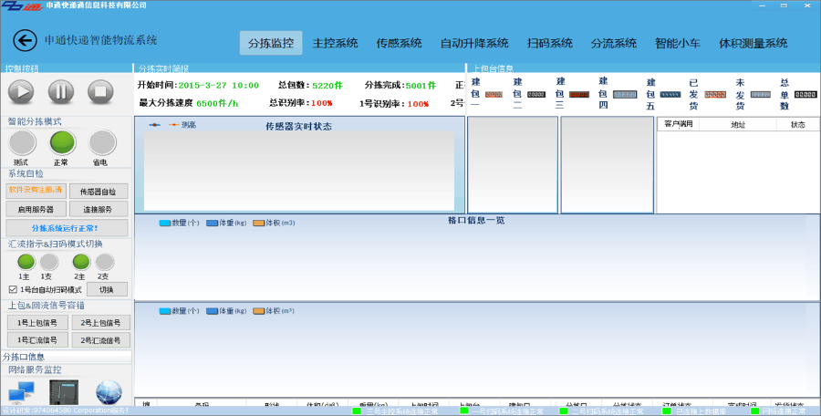Click the networked computers monitor icon
Viewport: 821px width, 416px height.
point(20,393)
